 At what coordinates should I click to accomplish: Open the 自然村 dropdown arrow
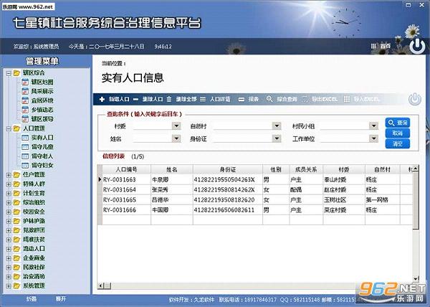coord(277,126)
